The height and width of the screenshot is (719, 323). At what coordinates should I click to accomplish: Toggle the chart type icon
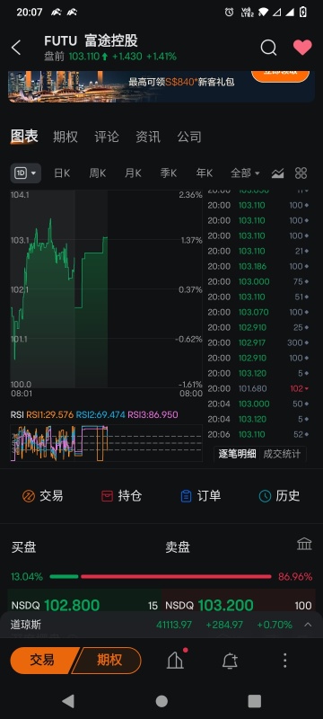pos(277,173)
